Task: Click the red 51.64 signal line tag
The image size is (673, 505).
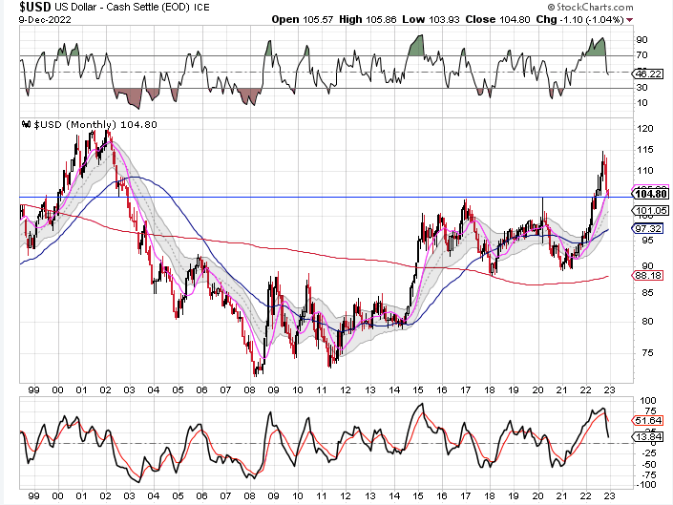Action: (649, 420)
